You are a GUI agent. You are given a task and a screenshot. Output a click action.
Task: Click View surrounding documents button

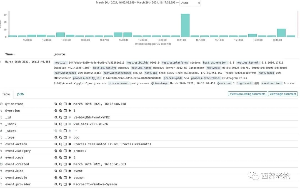point(247,94)
